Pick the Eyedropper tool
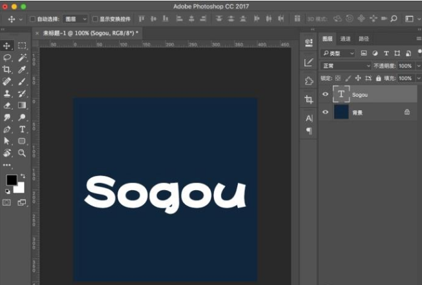The height and width of the screenshot is (285, 422). 22,70
